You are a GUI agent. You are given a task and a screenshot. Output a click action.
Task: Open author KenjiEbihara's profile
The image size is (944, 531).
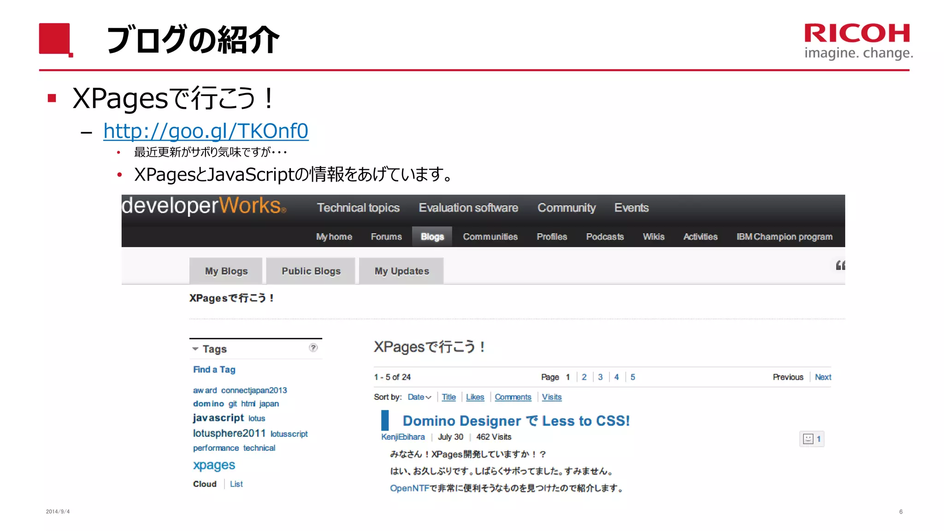click(x=403, y=437)
